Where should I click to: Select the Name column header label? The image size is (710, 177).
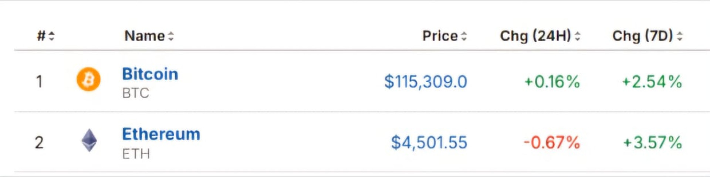(145, 36)
